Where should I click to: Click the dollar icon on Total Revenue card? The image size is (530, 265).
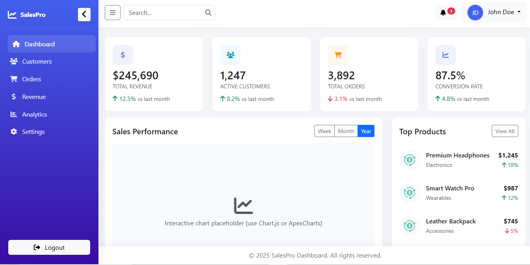123,55
